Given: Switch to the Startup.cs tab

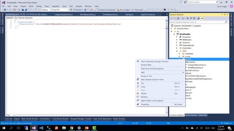Looking at the screenshot, I should [129, 15].
